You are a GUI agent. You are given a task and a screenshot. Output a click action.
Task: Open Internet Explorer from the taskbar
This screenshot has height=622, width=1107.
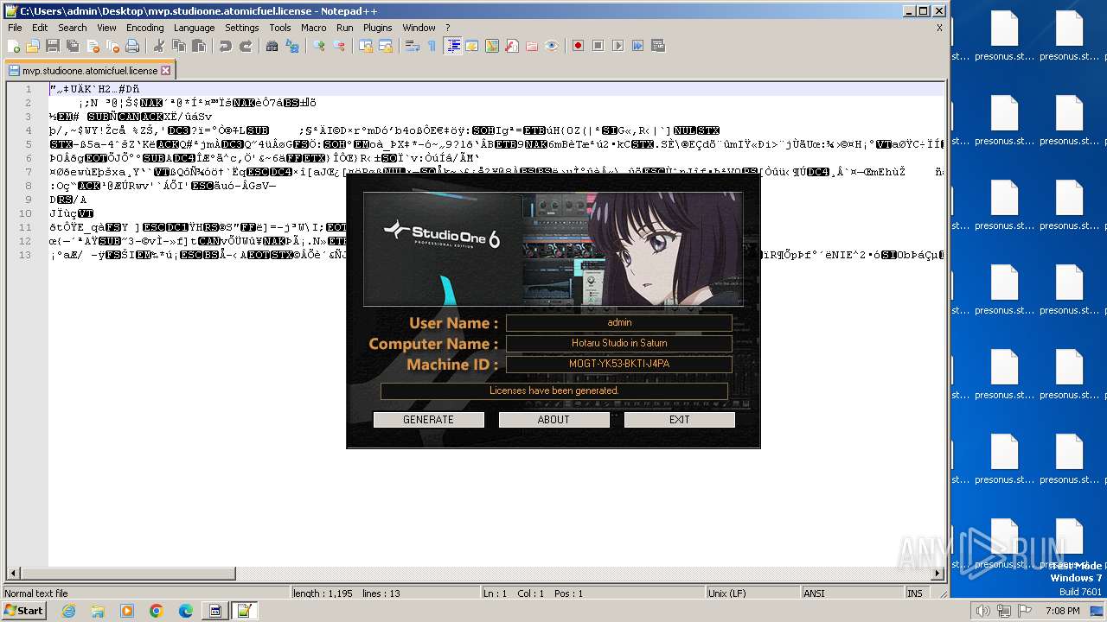[x=68, y=611]
